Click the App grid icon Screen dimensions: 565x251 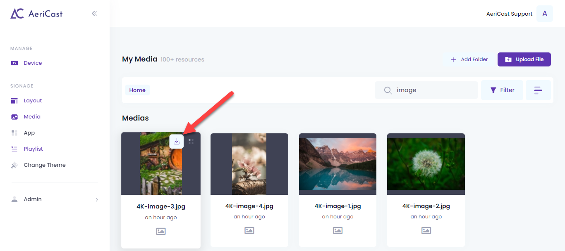pos(14,133)
